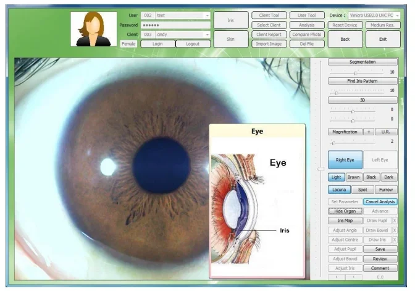Click the Segmentation button
The image size is (415, 291).
[363, 62]
